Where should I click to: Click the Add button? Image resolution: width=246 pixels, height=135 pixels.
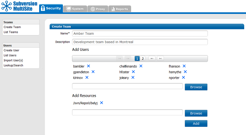click(x=196, y=124)
